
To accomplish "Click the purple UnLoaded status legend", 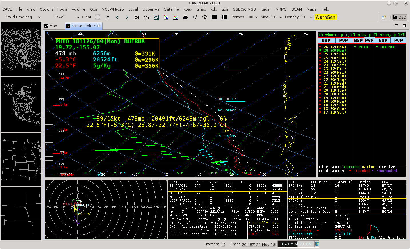I will (x=384, y=171).
